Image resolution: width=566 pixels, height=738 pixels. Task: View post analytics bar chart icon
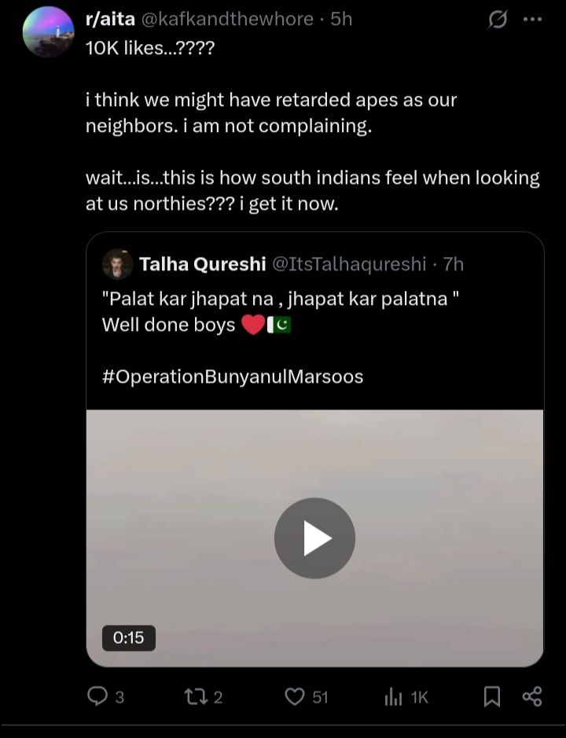[393, 696]
